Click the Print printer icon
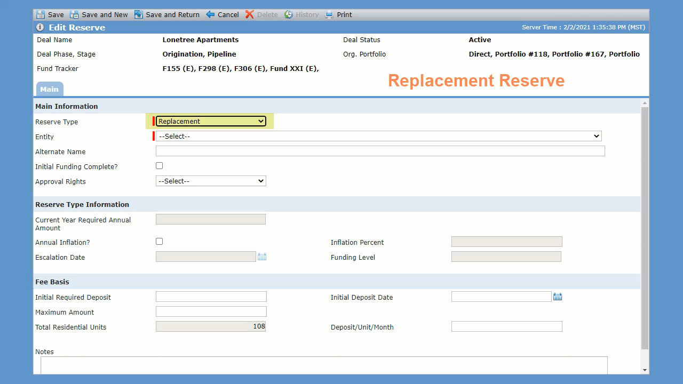This screenshot has height=384, width=683. pos(329,14)
